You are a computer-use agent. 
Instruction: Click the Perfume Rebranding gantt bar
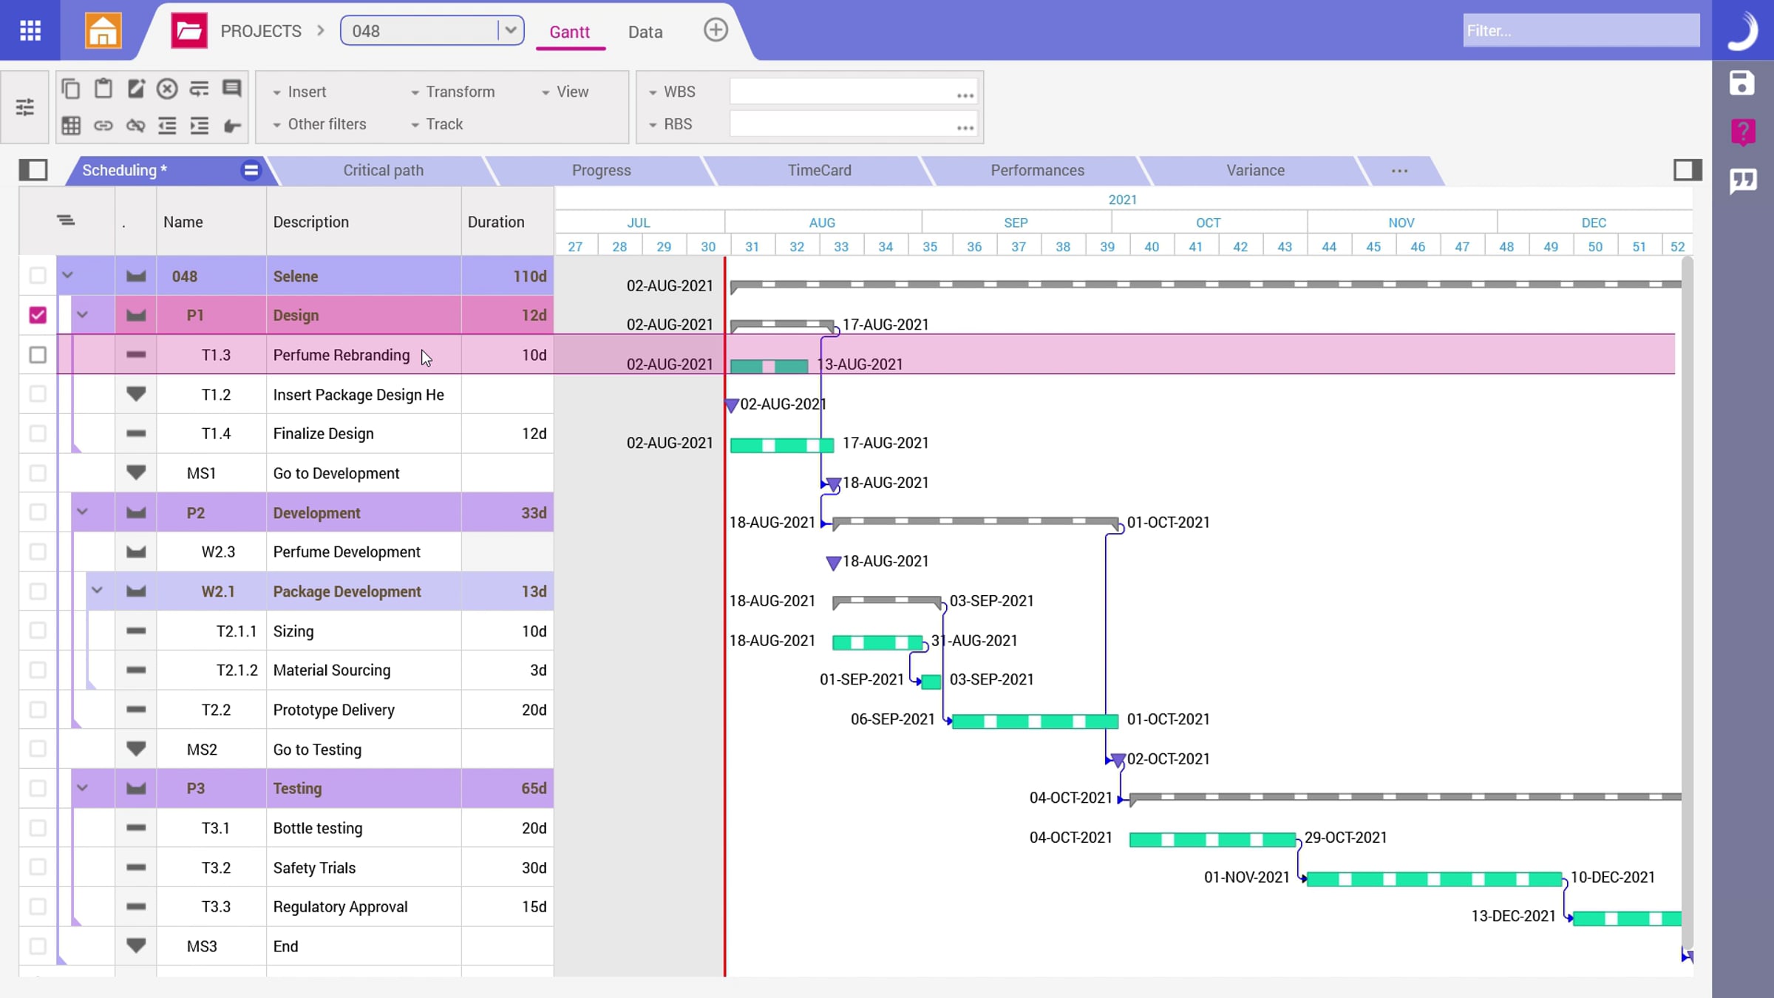[769, 366]
